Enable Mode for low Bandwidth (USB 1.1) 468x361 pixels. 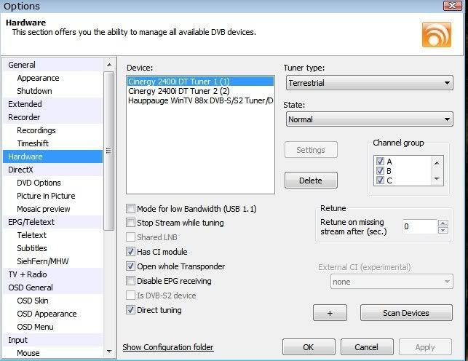(x=130, y=209)
